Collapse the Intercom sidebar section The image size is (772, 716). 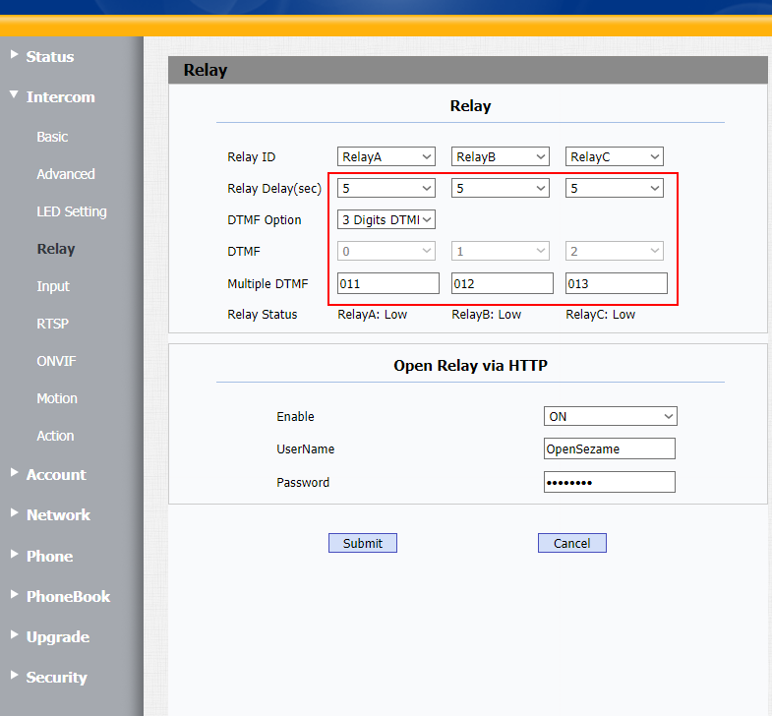(x=60, y=97)
